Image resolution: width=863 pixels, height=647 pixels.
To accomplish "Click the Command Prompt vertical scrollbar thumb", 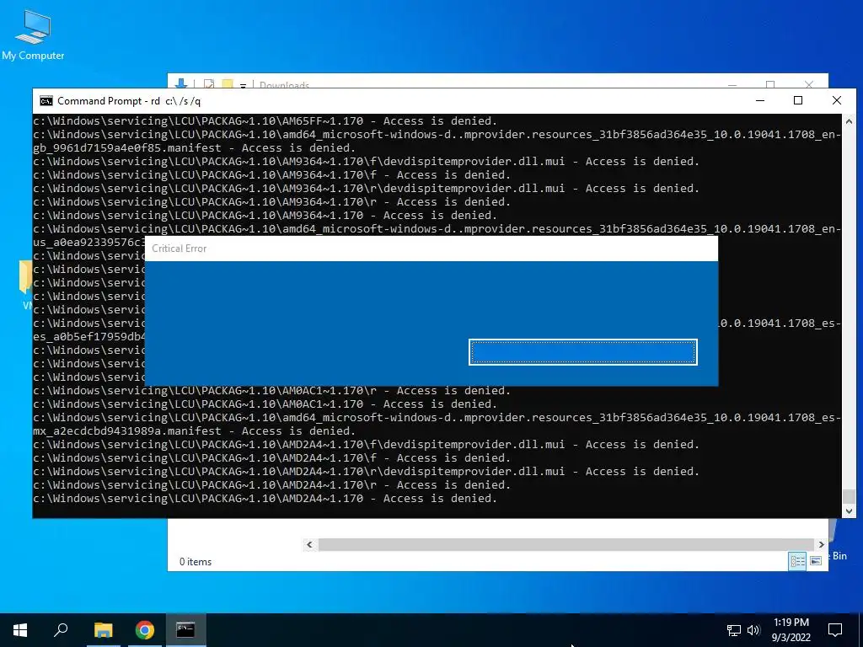I will pos(849,496).
